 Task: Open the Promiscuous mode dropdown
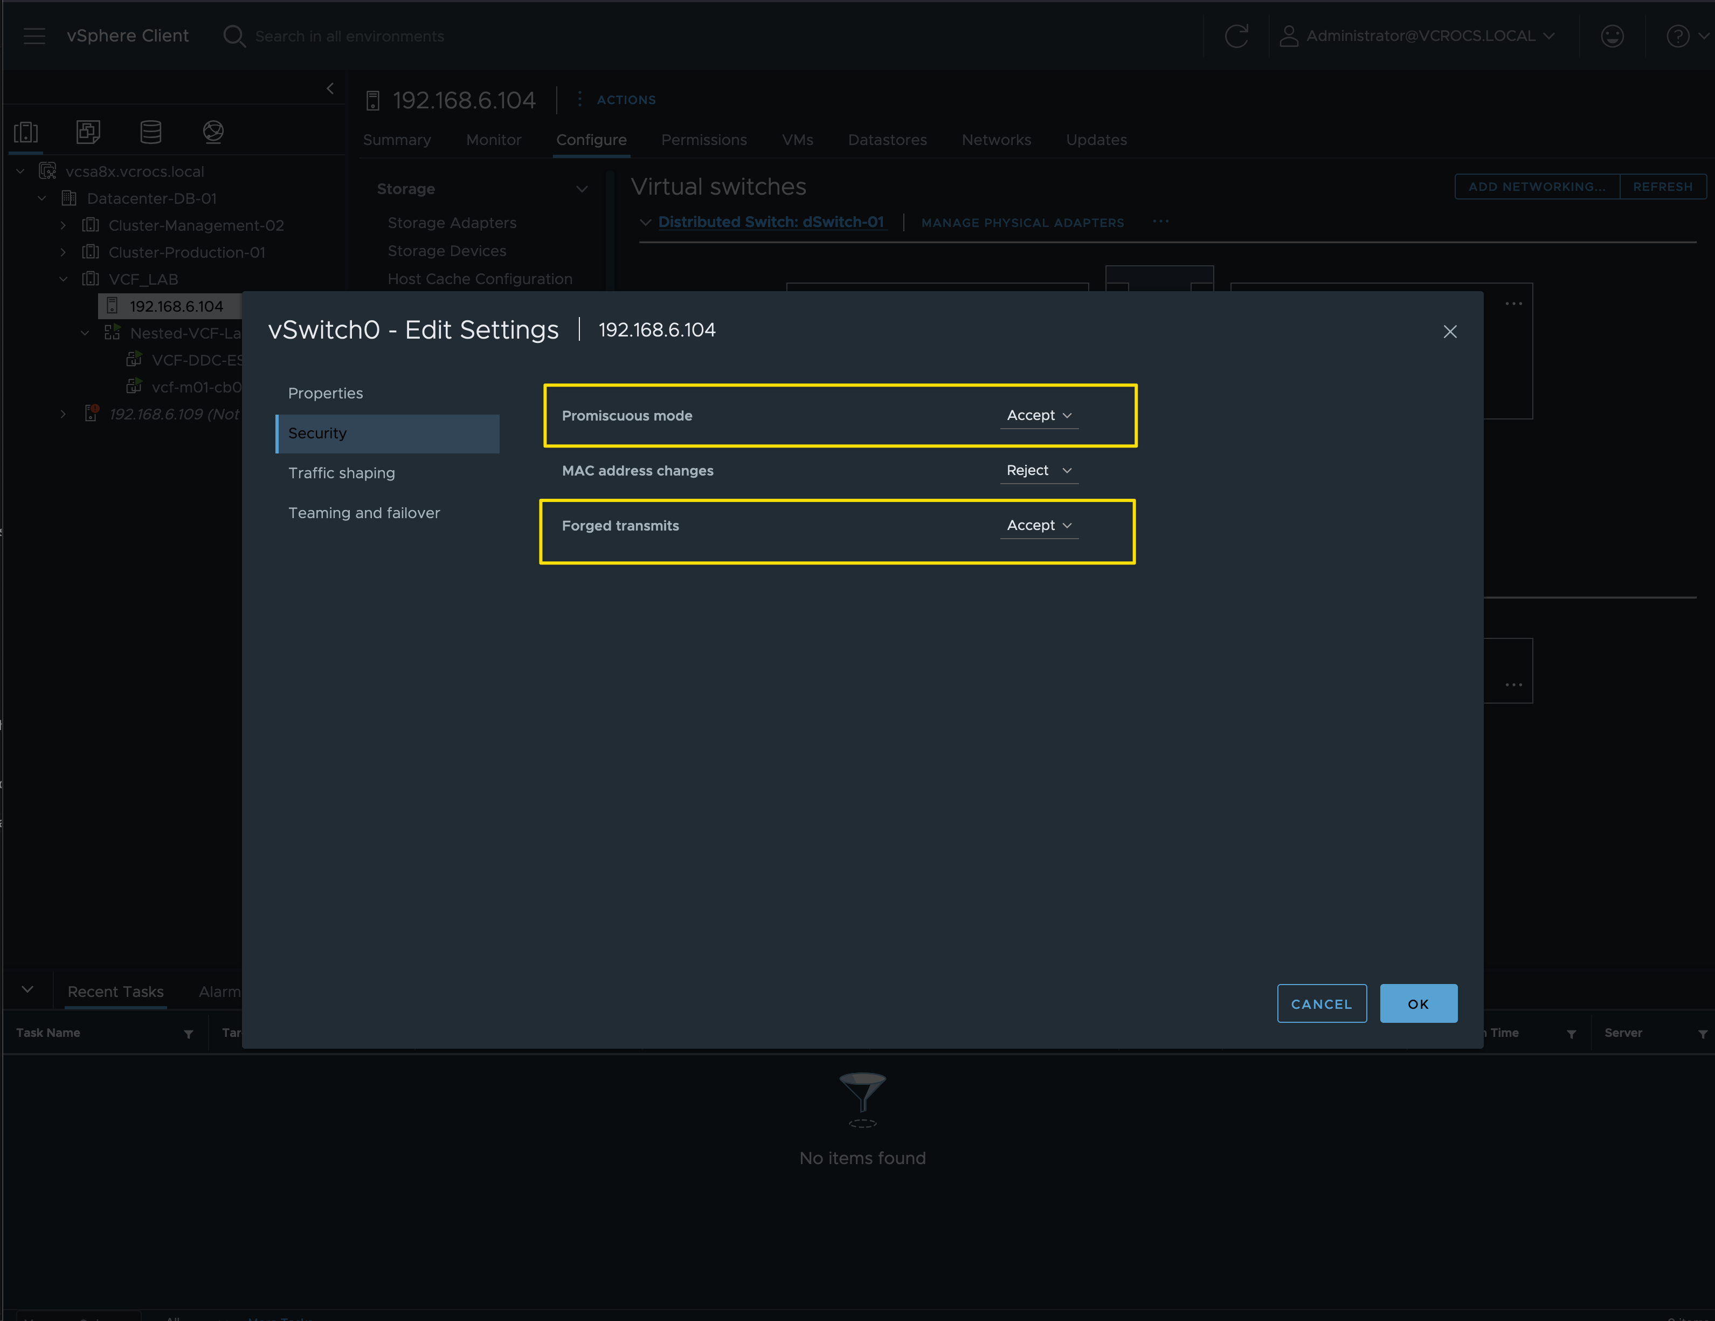click(x=1038, y=416)
